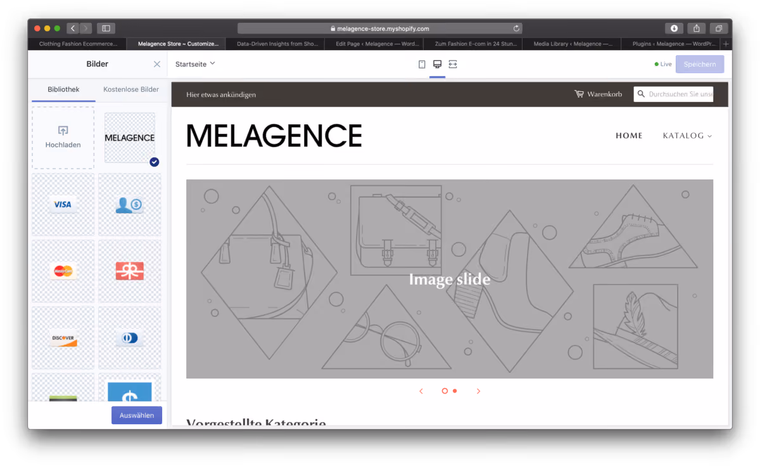
Task: Open the Safari share menu
Action: [x=697, y=28]
